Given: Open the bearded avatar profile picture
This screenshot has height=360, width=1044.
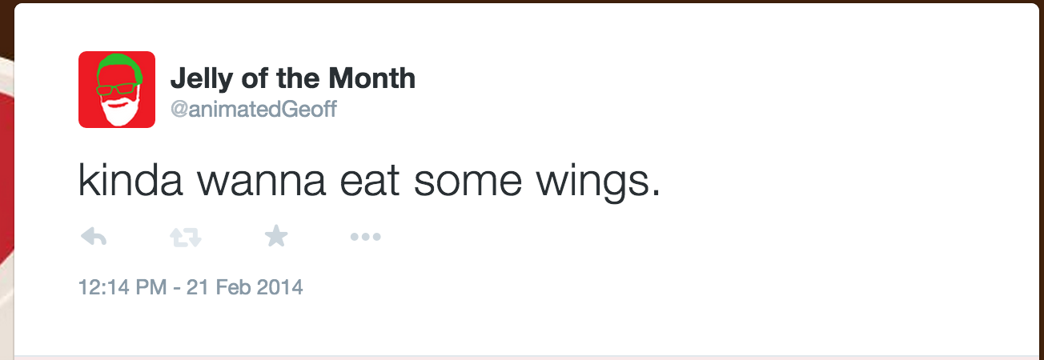Looking at the screenshot, I should point(117,90).
